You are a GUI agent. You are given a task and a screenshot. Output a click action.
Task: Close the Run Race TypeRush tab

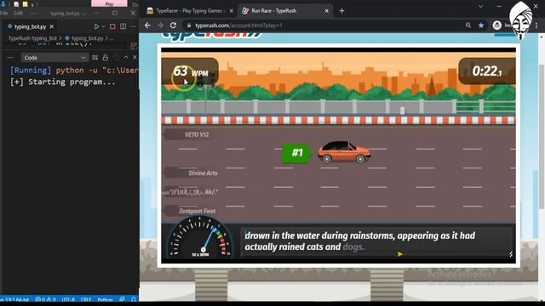click(327, 11)
